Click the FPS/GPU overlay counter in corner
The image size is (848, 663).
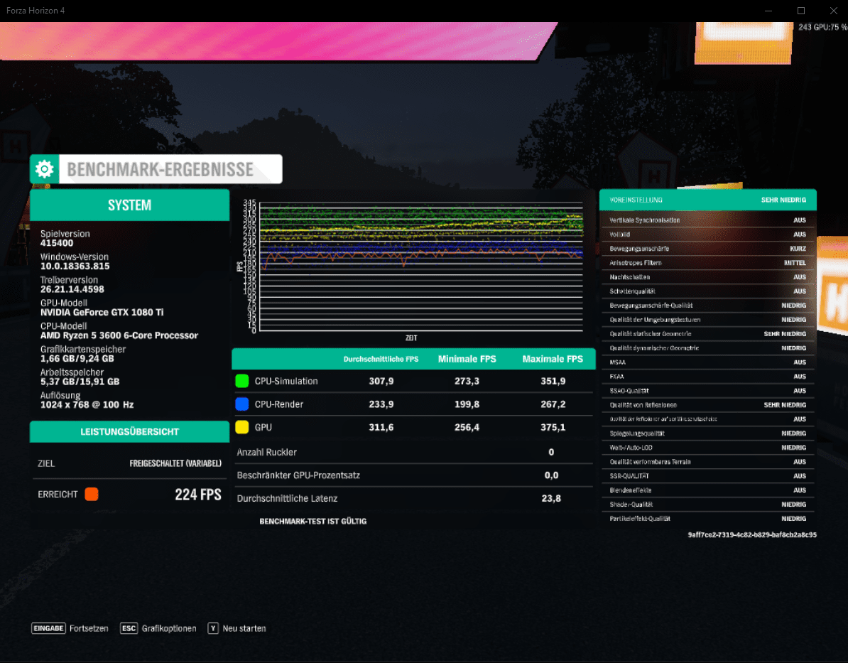coord(822,27)
